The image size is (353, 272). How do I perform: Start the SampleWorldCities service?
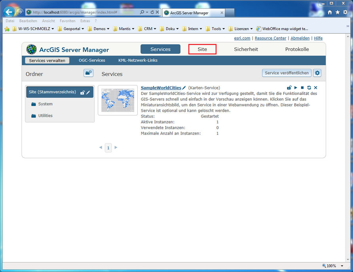296,87
